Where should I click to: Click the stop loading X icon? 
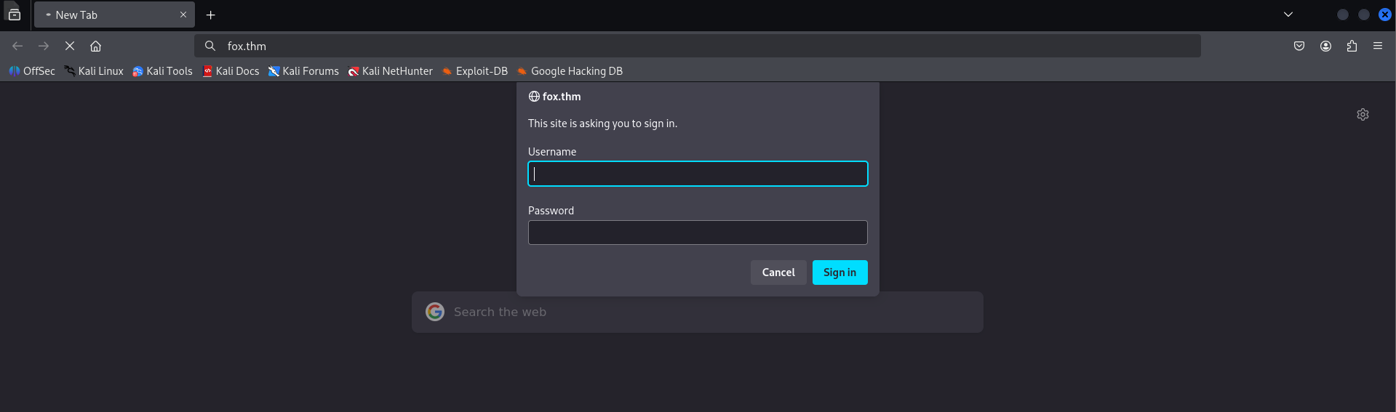70,46
